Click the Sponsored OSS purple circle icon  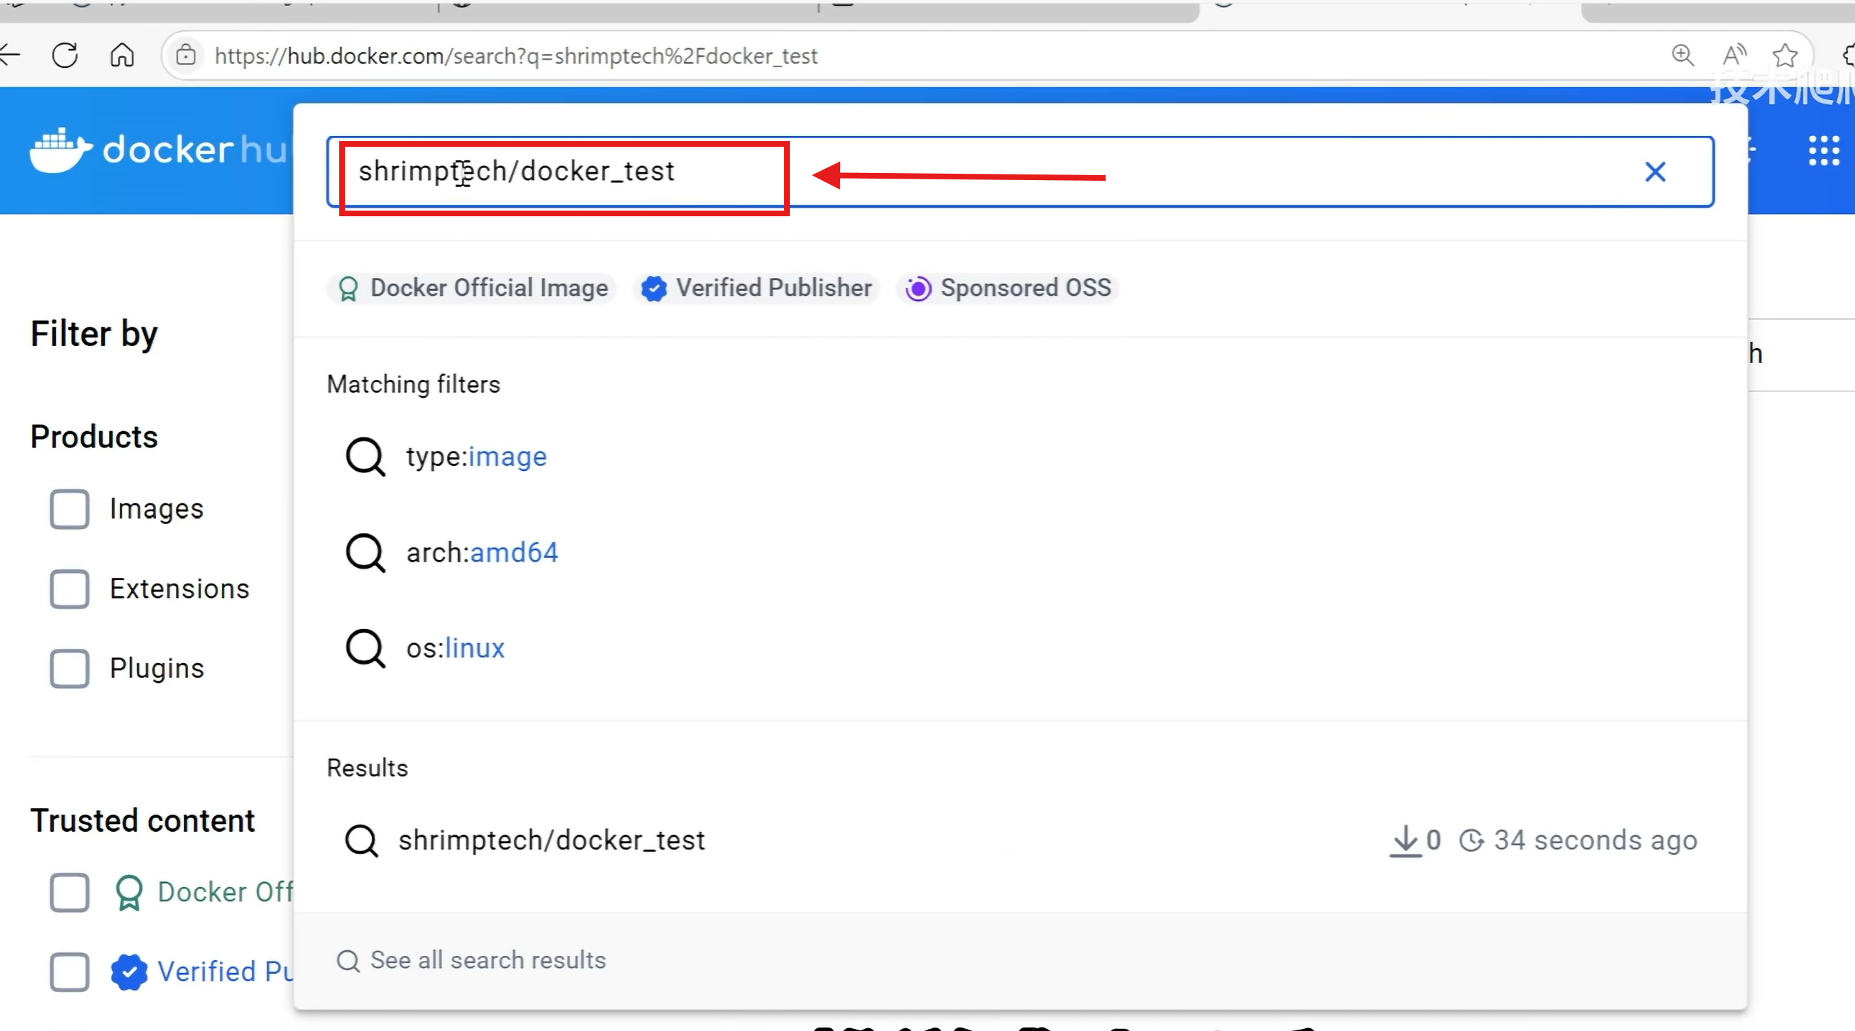pyautogui.click(x=918, y=289)
